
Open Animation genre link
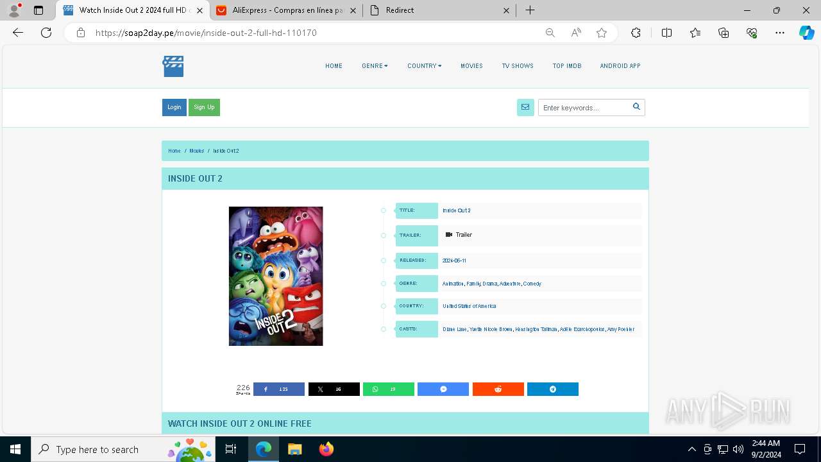pyautogui.click(x=453, y=284)
